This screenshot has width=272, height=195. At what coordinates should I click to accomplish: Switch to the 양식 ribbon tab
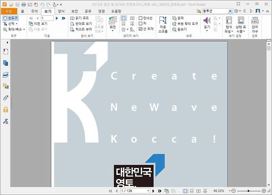(x=61, y=11)
